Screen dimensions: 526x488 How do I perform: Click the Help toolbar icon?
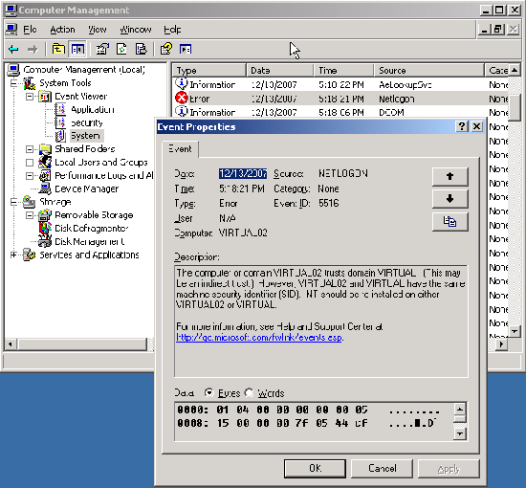166,50
